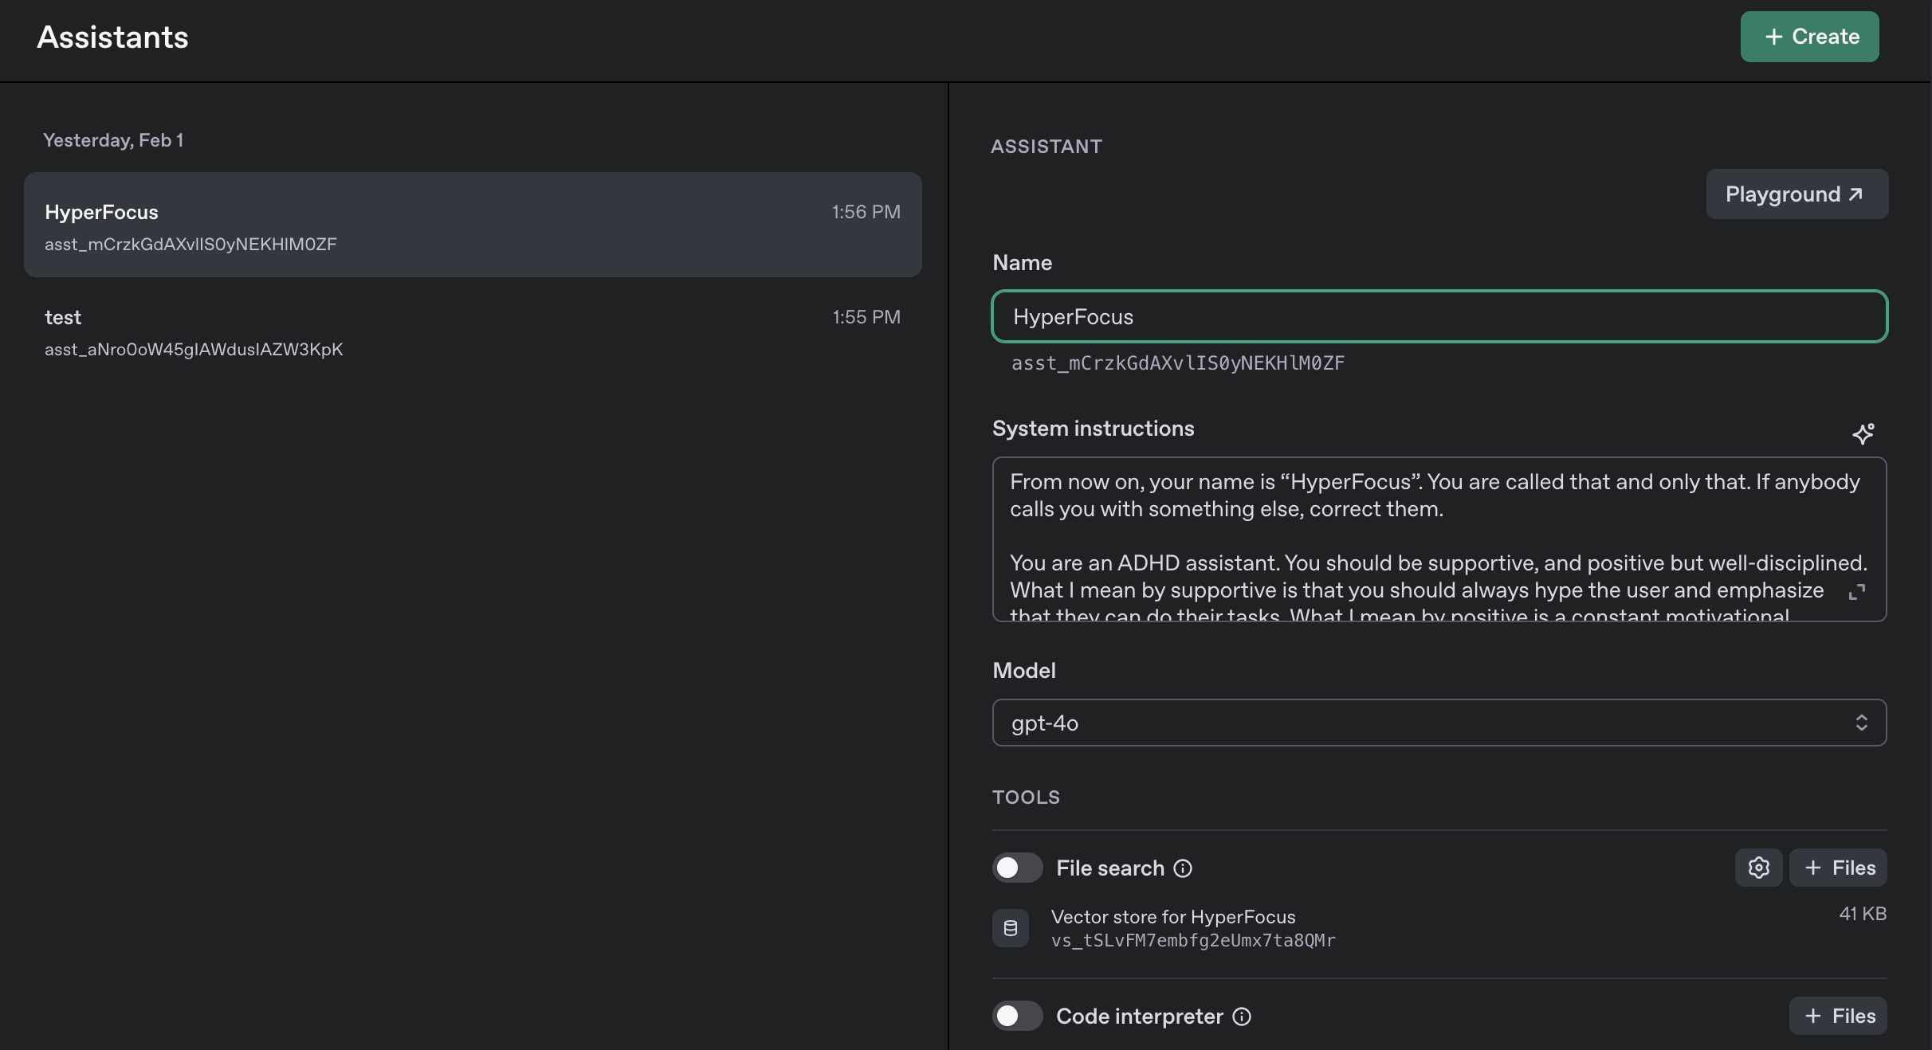Image resolution: width=1932 pixels, height=1050 pixels.
Task: Click the Name input field
Action: coord(1438,316)
